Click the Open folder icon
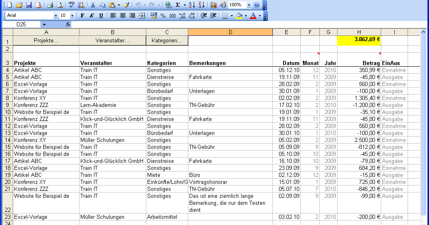Screen dimensions: 429x225 [19, 5]
